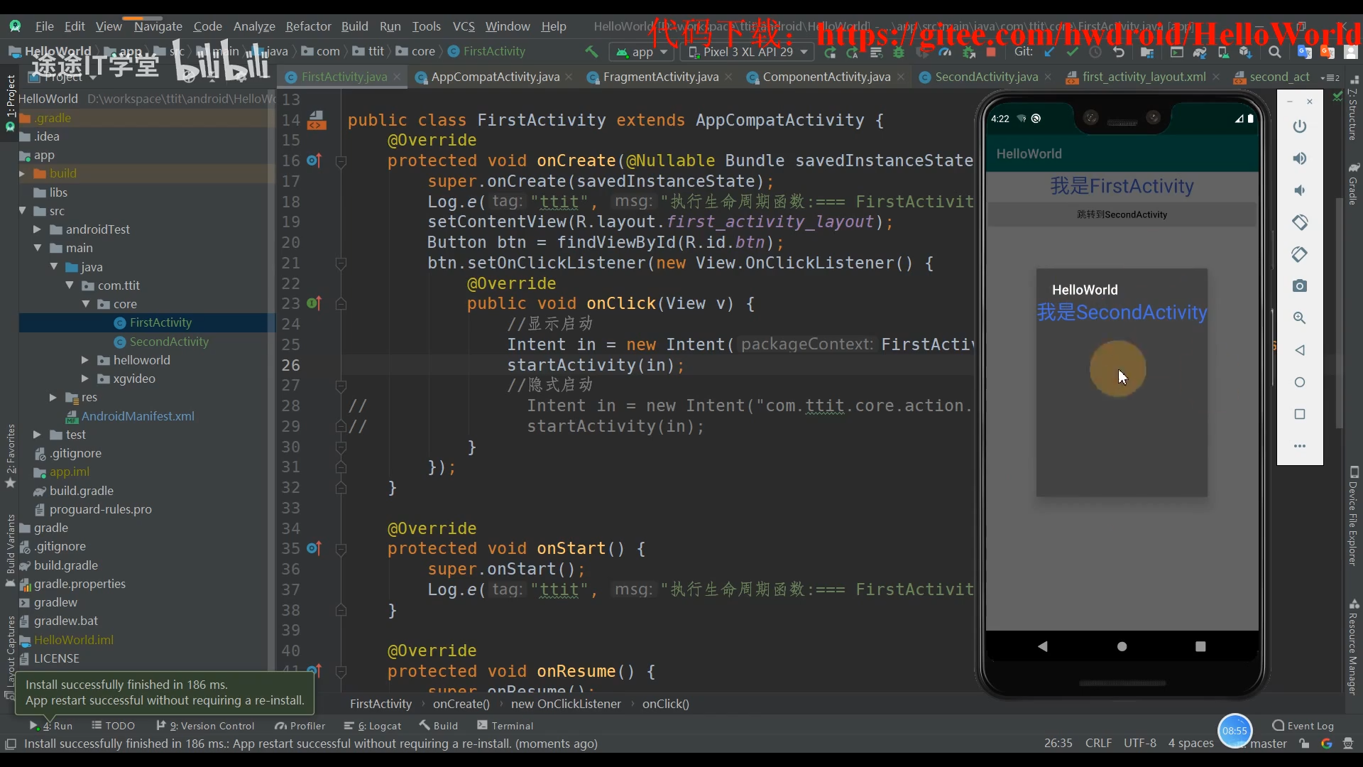Show hidden editor tabs list dropdown

pos(1330,77)
